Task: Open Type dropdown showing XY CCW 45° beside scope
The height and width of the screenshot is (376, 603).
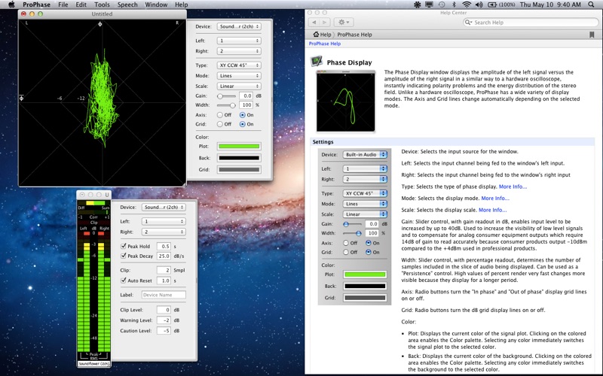Action: [x=238, y=65]
